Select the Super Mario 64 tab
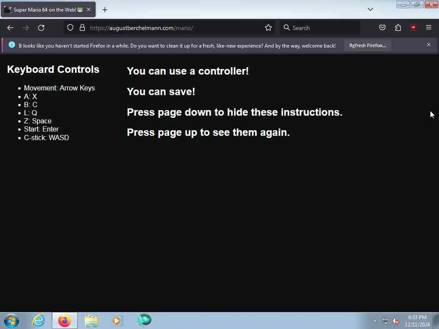This screenshot has height=329, width=439. click(x=48, y=9)
